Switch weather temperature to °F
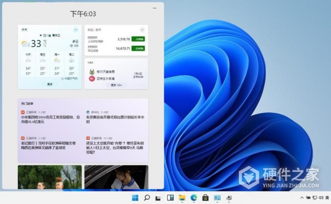 click(45, 45)
